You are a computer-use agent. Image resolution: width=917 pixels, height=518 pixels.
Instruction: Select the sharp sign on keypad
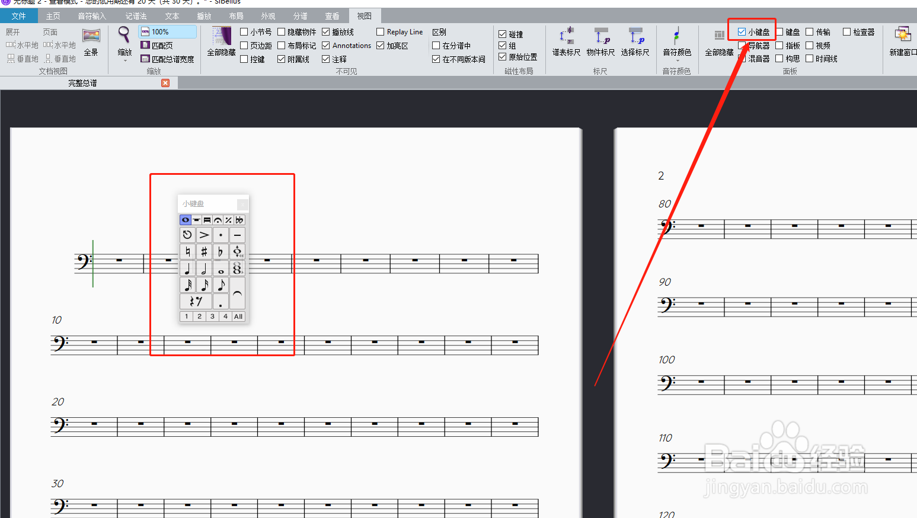(x=204, y=251)
